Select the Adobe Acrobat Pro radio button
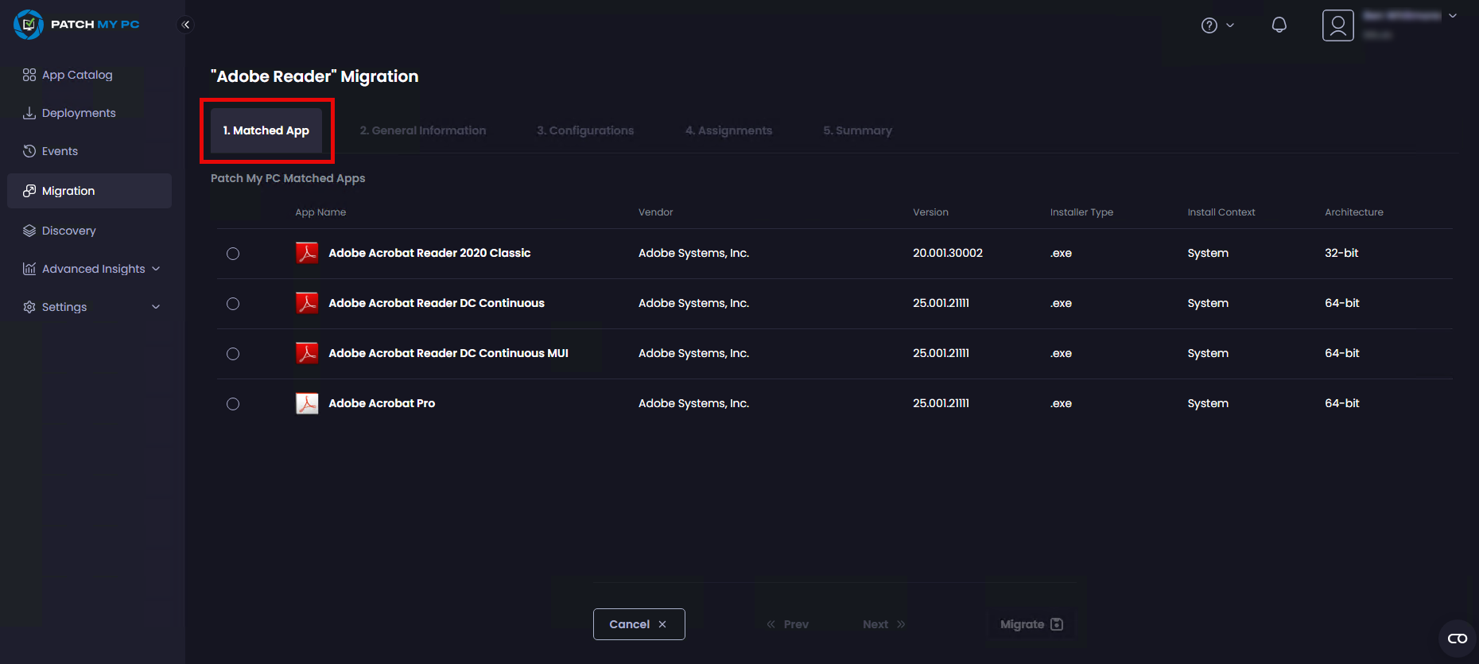Image resolution: width=1479 pixels, height=664 pixels. pyautogui.click(x=233, y=404)
